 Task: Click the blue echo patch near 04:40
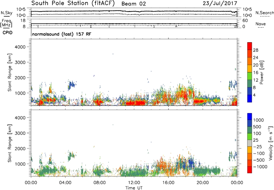pos(71,85)
